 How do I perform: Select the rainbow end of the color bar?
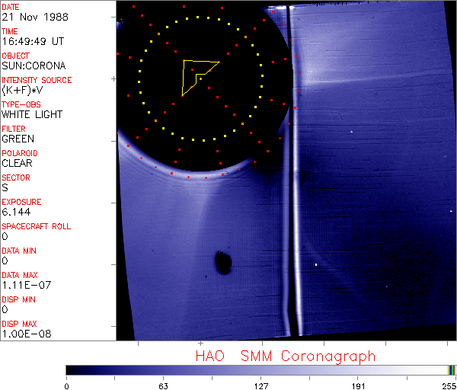(x=452, y=369)
